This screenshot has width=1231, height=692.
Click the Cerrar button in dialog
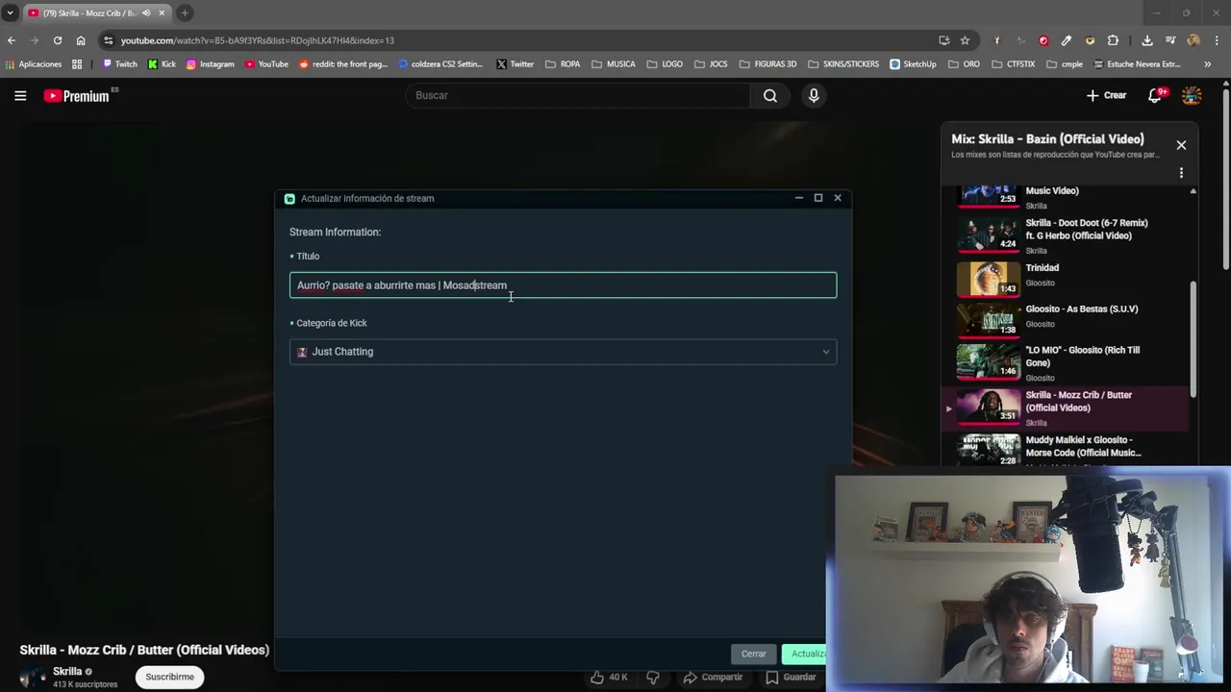[753, 654]
